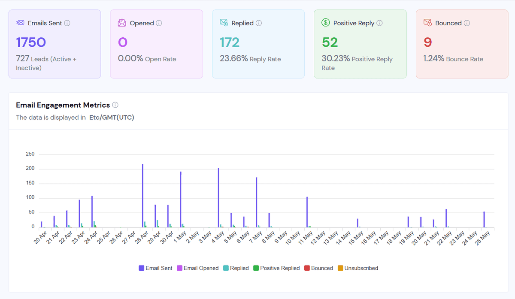515x299 pixels.
Task: Click the Emails Sent envelope icon
Action: coord(20,23)
